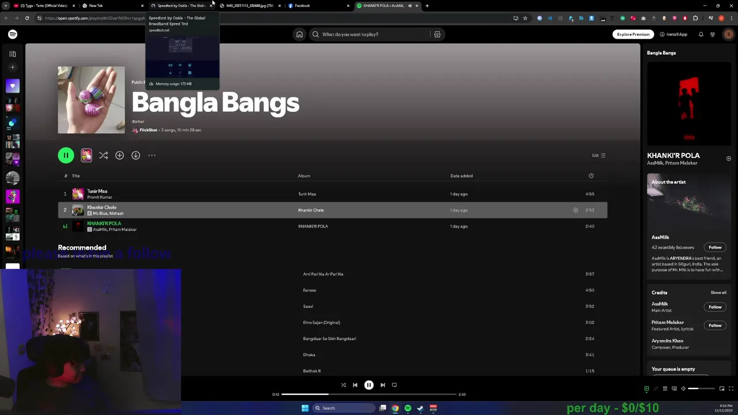
Task: Open FlickShot playlist owner profile
Action: tap(148, 130)
